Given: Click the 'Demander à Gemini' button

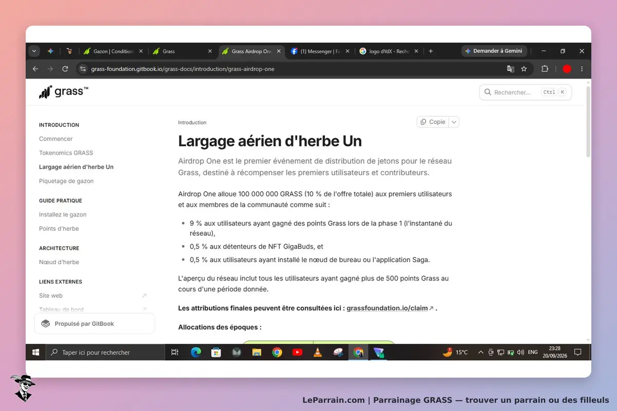Looking at the screenshot, I should [x=493, y=51].
